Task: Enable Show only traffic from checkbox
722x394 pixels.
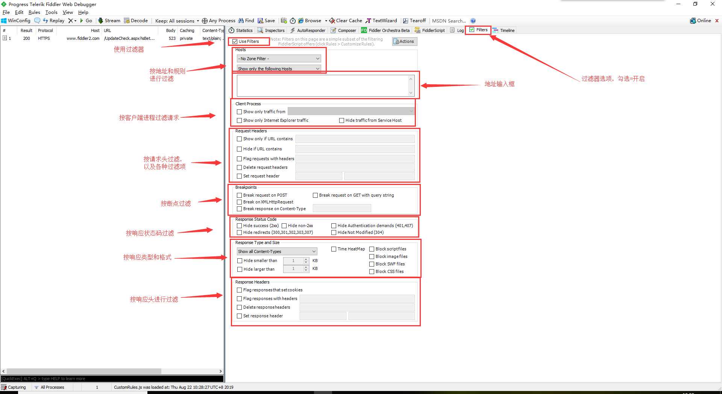Action: (x=239, y=112)
